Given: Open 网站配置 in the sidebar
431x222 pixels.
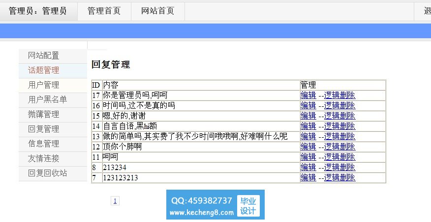Looking at the screenshot, I should [53, 56].
